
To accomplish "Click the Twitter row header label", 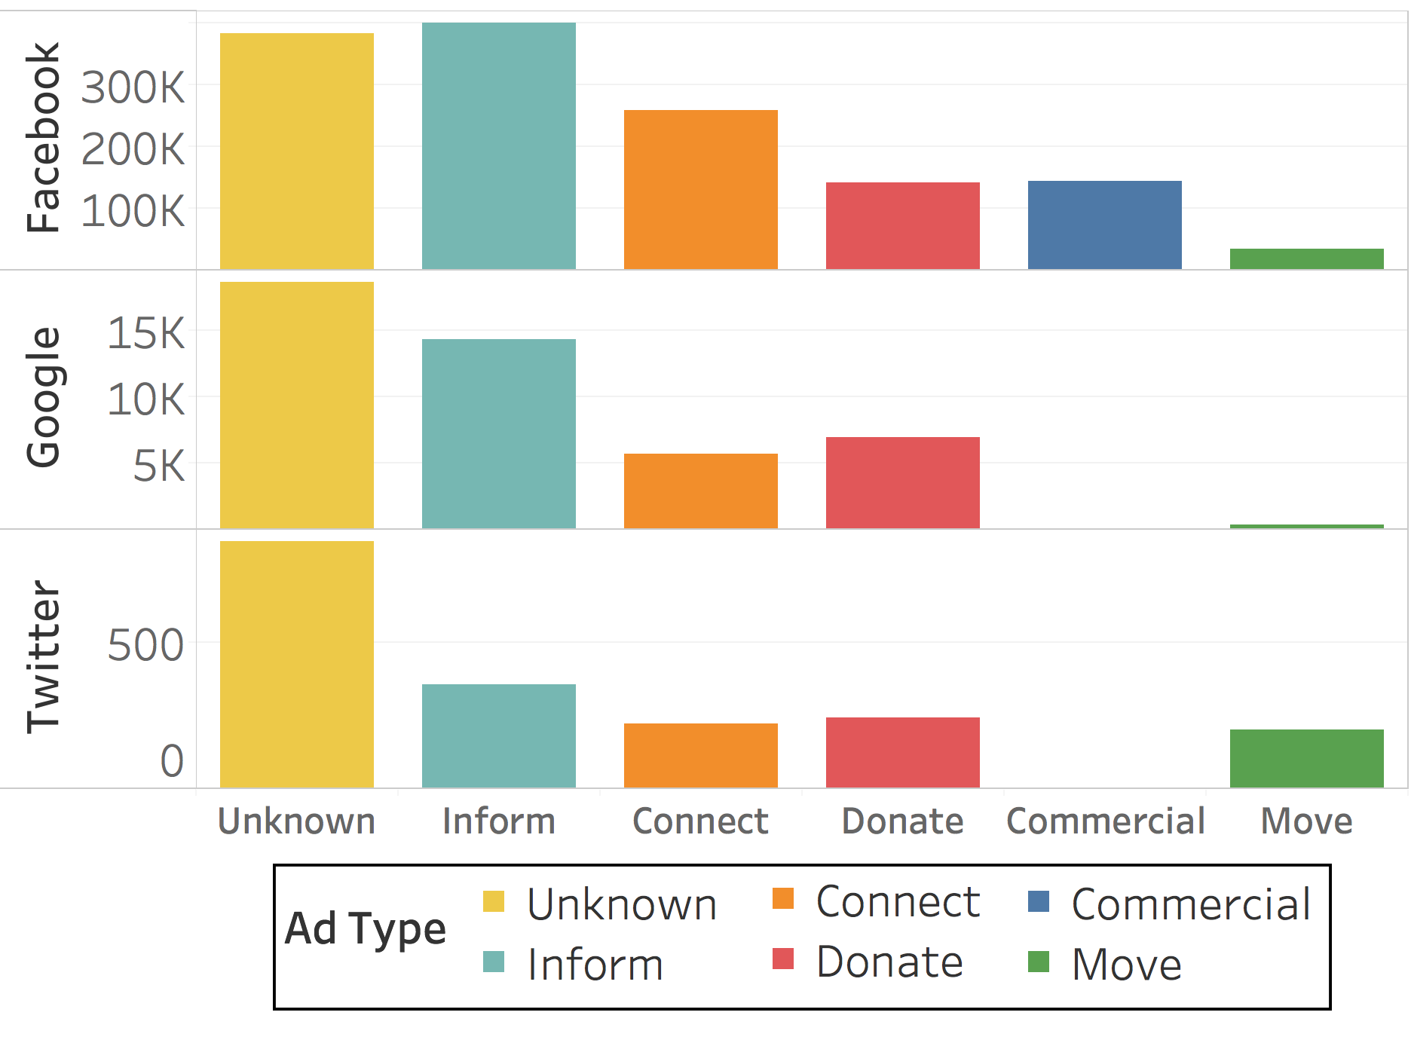I will (43, 656).
